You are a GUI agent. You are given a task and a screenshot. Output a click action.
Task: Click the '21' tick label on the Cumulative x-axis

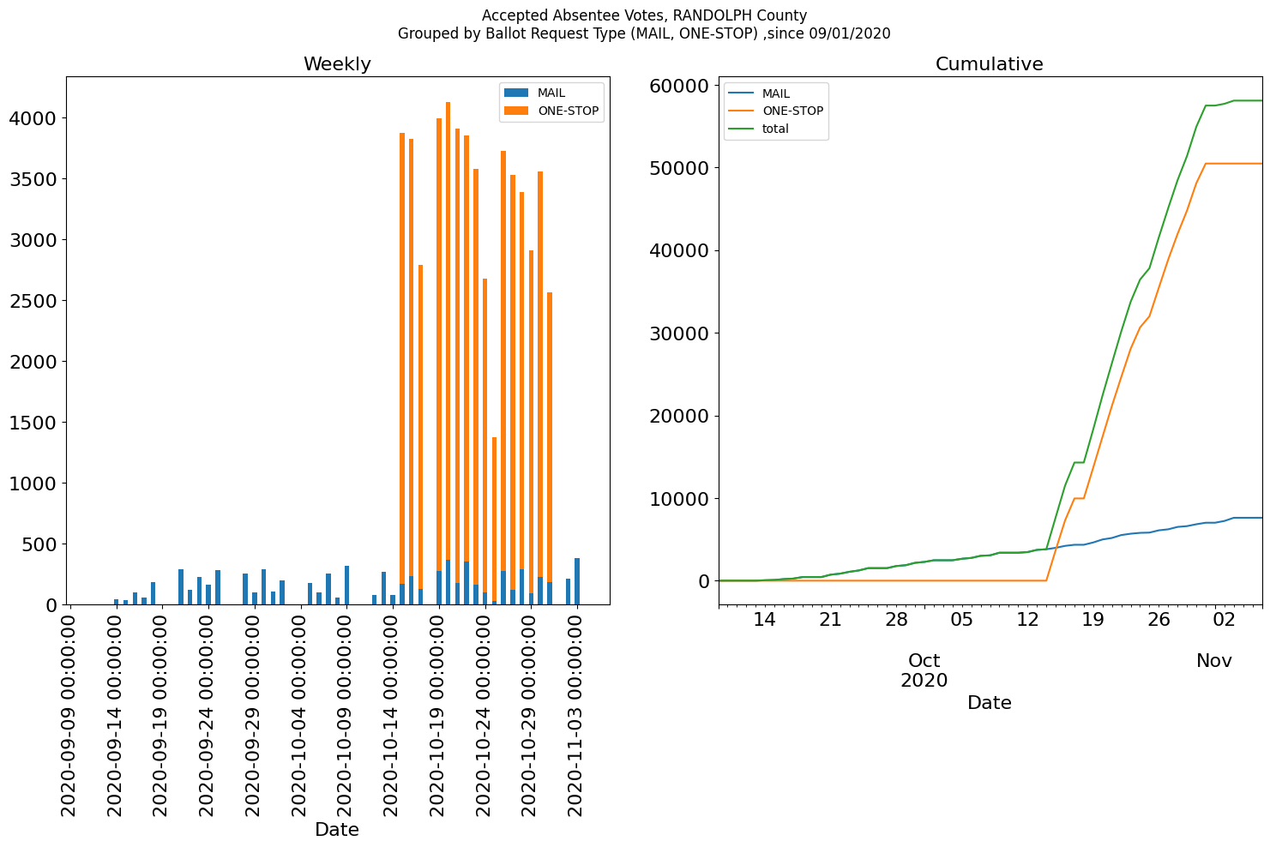[x=830, y=619]
